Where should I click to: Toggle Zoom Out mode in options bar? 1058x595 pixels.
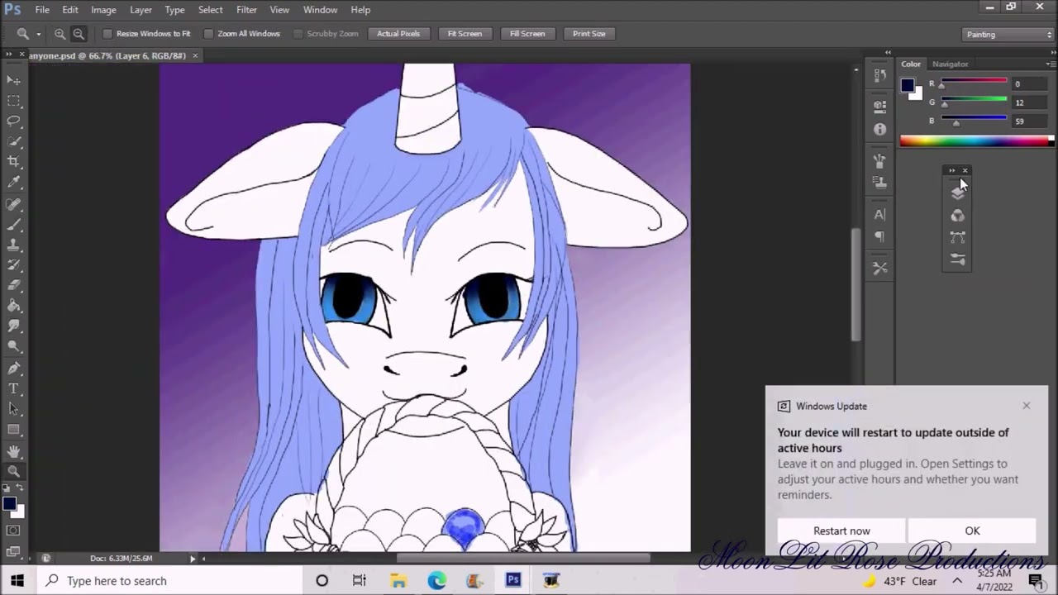pos(79,34)
